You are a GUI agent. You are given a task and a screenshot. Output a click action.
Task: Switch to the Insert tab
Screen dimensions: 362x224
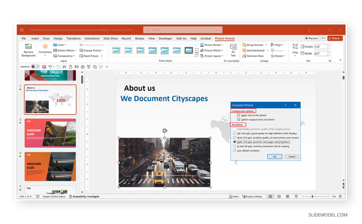coord(35,39)
